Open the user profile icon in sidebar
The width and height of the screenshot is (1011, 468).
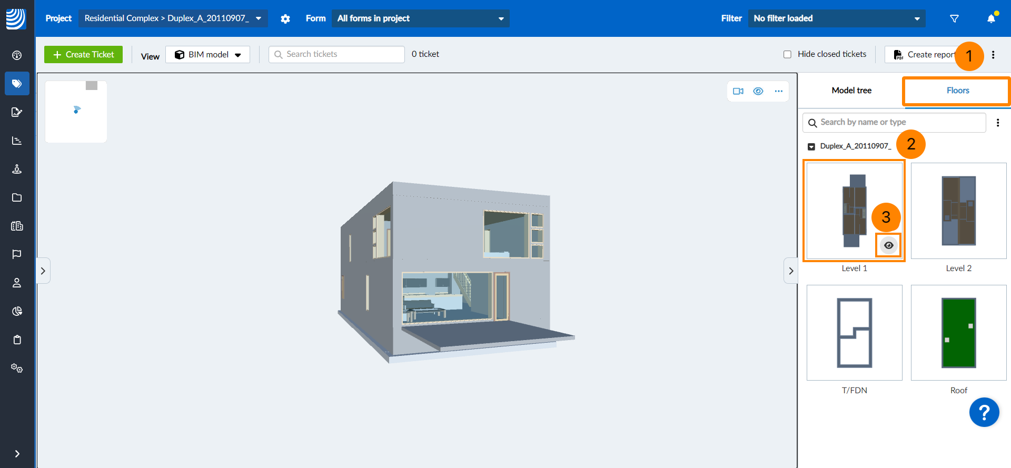(x=17, y=283)
